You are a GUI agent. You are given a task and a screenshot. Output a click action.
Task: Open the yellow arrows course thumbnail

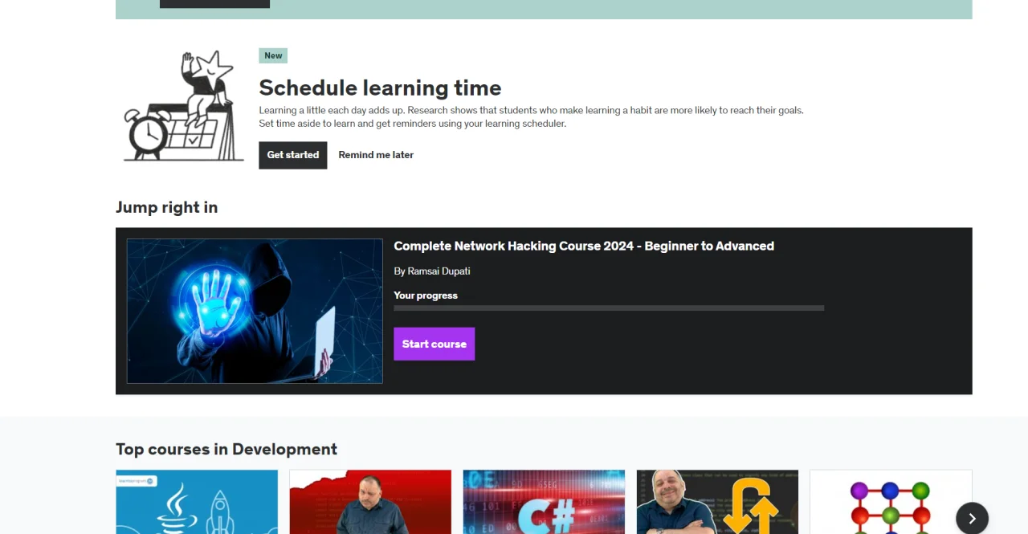pos(717,502)
